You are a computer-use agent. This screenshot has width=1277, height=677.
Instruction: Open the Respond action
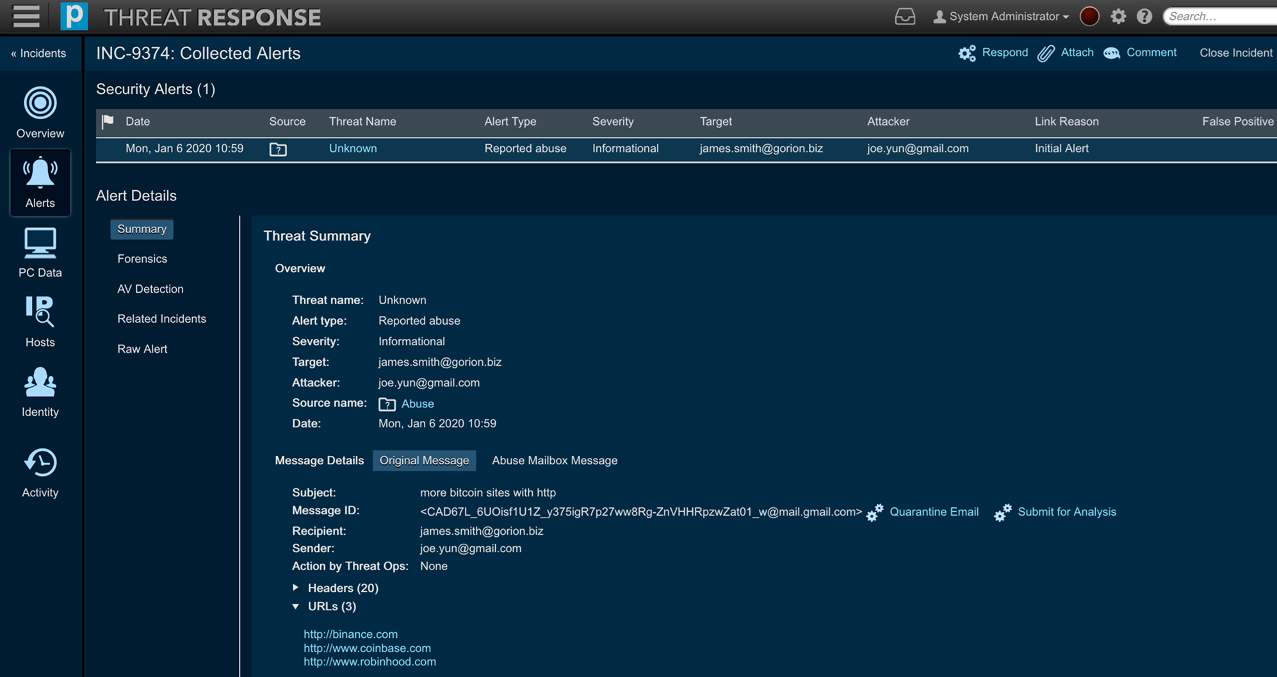[1005, 53]
